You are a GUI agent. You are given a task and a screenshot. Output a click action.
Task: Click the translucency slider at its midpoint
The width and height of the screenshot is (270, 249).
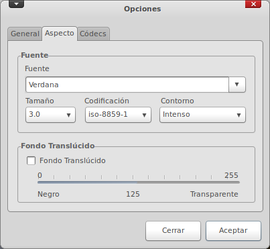(x=139, y=183)
